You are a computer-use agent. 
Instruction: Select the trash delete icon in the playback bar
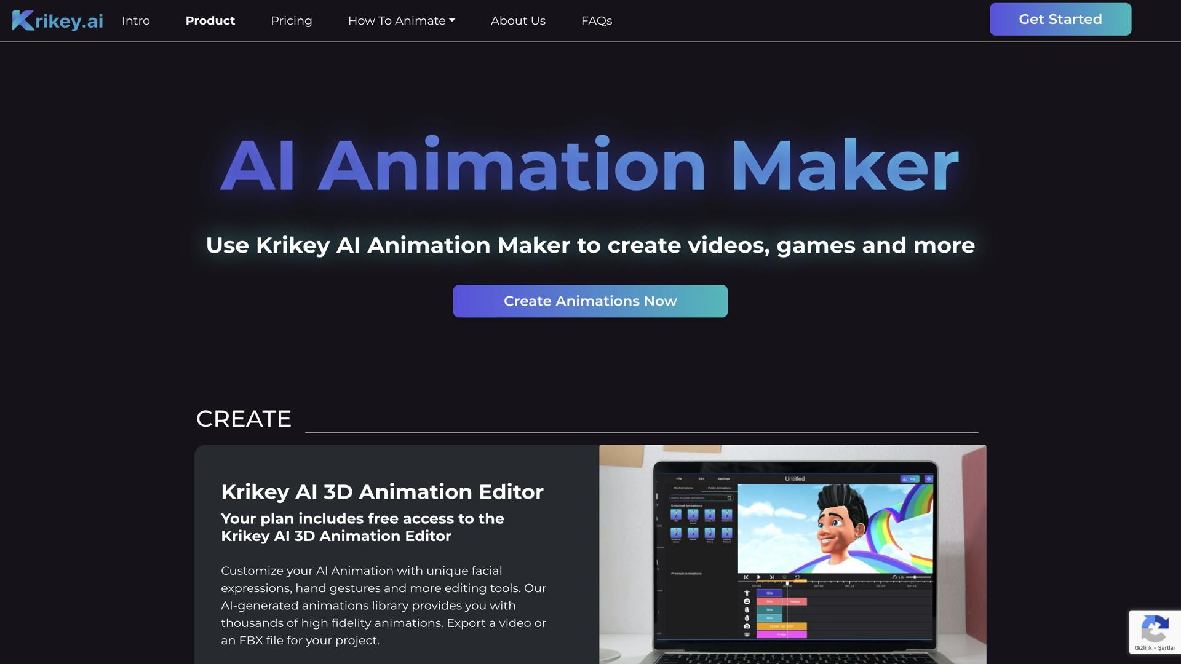pyautogui.click(x=784, y=577)
